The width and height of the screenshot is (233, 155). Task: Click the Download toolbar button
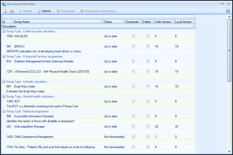[x=66, y=11]
